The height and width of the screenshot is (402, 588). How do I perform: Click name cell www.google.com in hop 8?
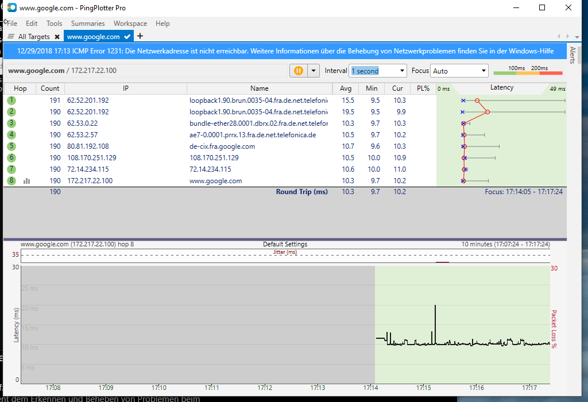(216, 181)
